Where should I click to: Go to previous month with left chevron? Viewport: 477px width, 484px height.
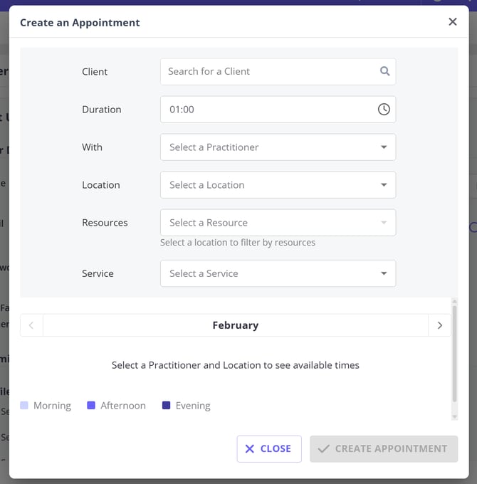pos(31,325)
